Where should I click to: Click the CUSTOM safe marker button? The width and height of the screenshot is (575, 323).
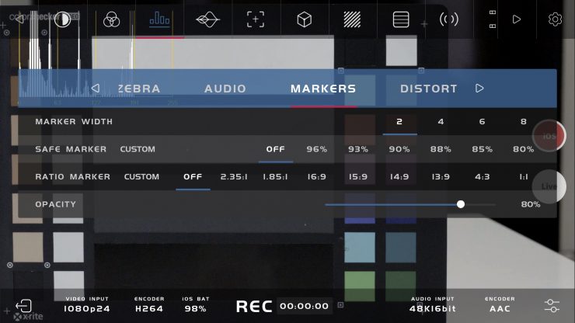(x=138, y=149)
